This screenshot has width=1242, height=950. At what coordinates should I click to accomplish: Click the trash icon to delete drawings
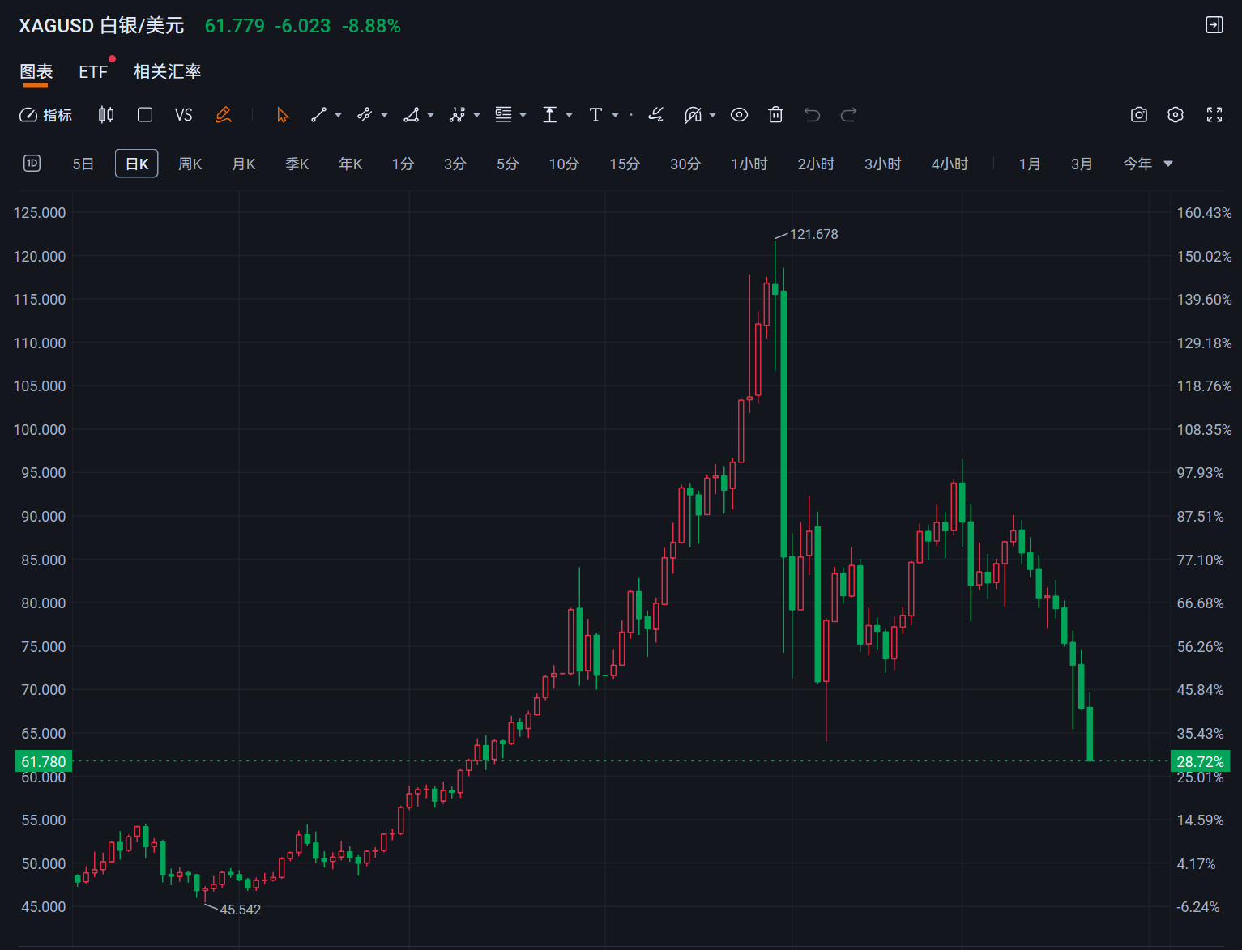(x=775, y=115)
